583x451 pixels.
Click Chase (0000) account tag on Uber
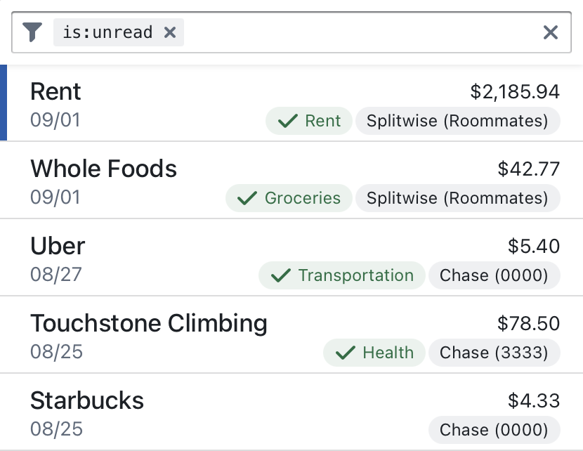pyautogui.click(x=494, y=275)
